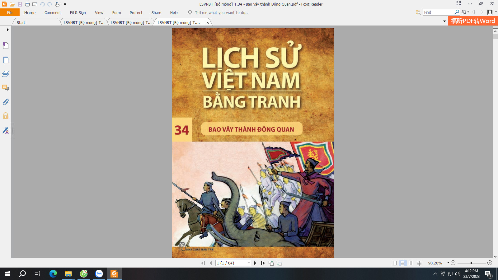Open the digital signatures panel

[x=6, y=130]
